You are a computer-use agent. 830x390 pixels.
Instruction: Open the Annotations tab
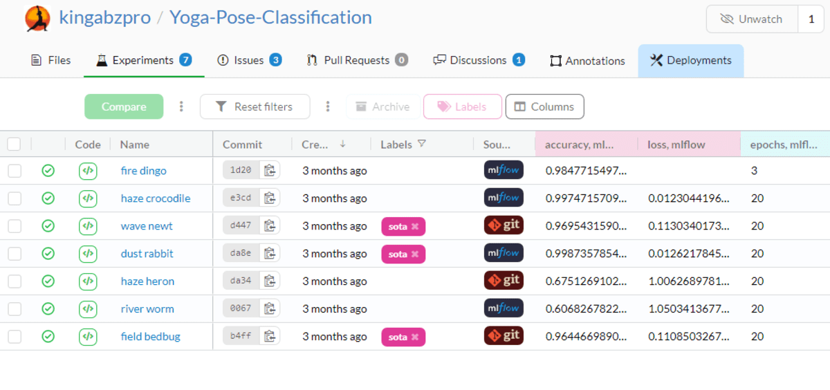(587, 61)
